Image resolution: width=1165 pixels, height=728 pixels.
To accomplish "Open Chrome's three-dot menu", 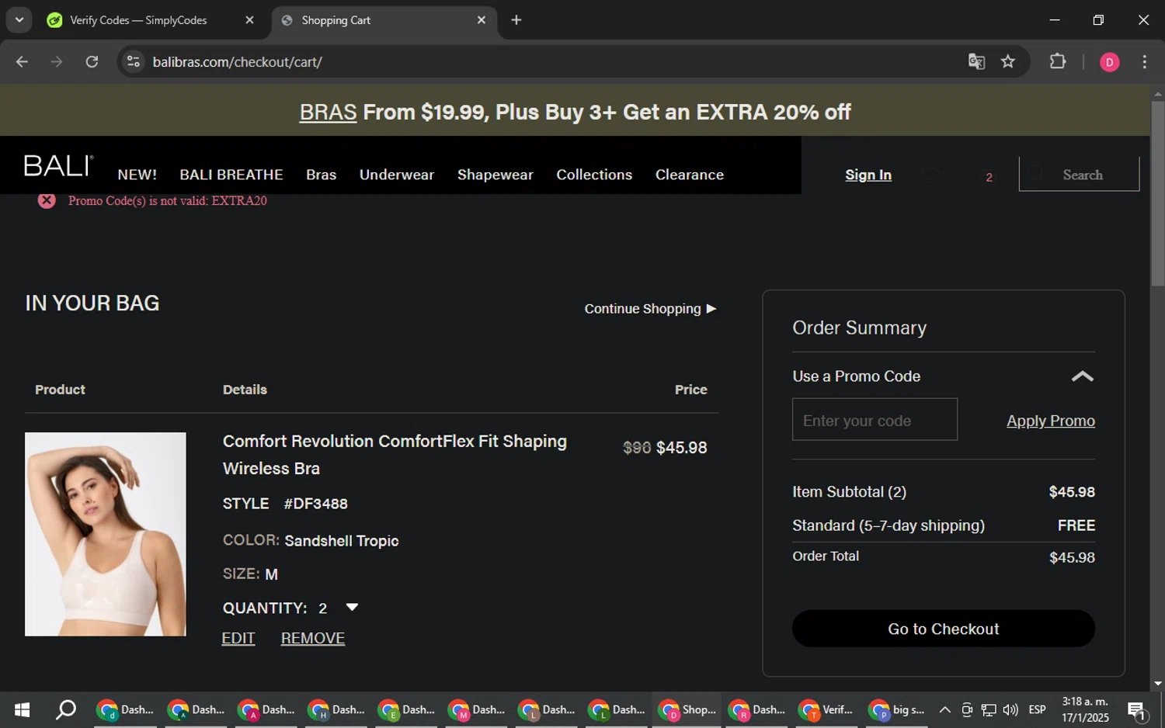I will (1144, 62).
